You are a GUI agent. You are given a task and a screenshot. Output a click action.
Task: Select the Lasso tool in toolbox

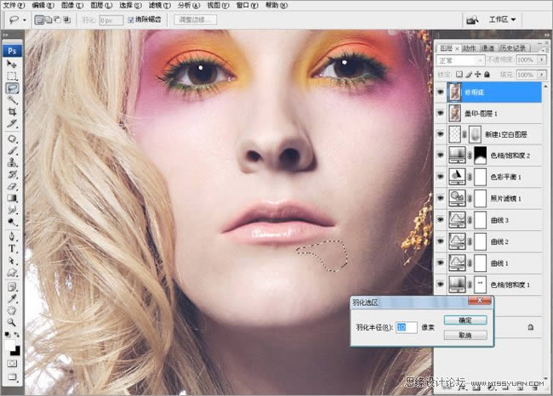click(x=13, y=88)
